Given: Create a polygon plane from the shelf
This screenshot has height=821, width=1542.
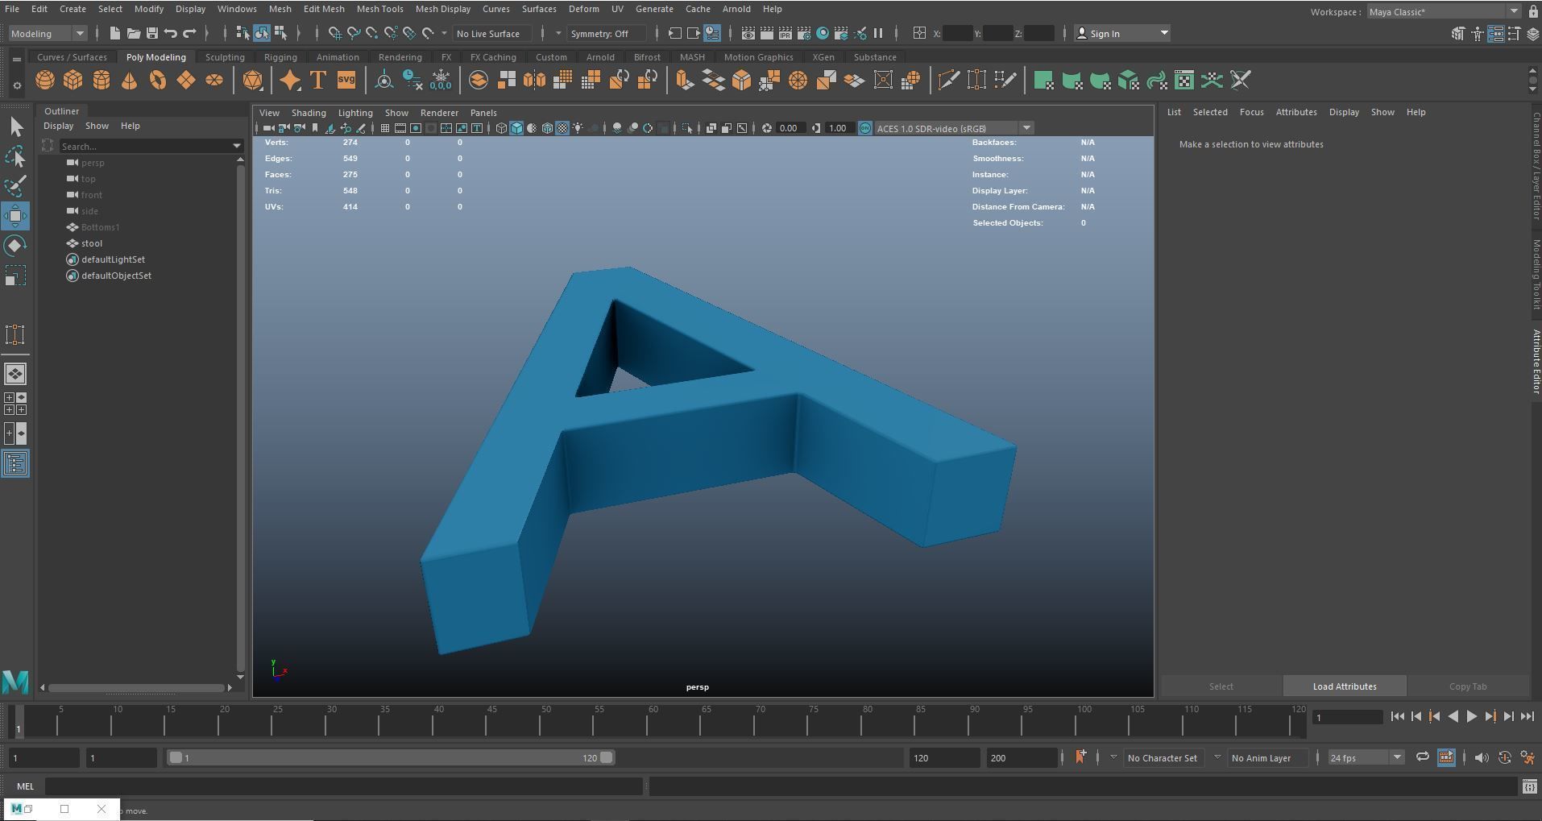Looking at the screenshot, I should [186, 81].
